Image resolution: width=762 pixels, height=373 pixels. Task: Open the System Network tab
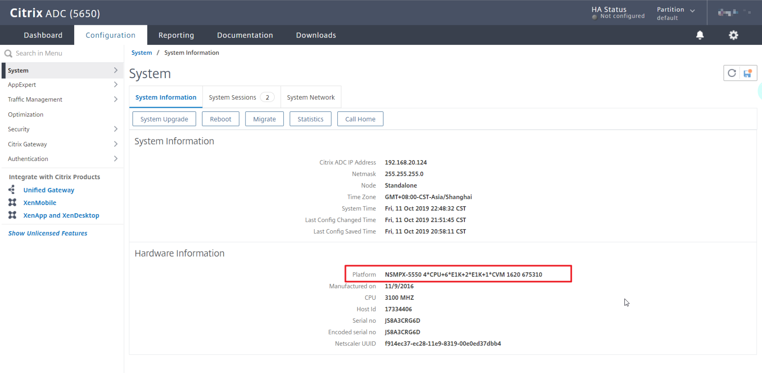tap(311, 97)
